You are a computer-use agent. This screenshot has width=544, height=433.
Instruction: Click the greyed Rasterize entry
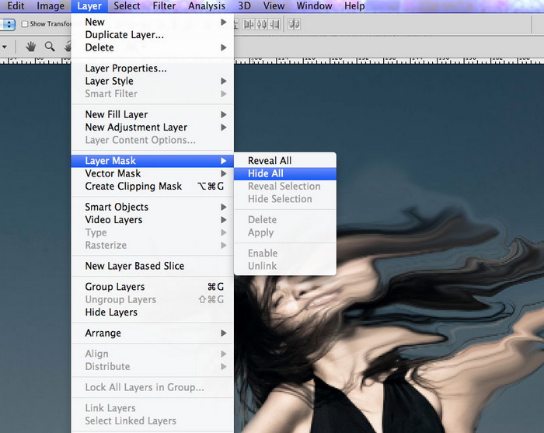click(x=152, y=246)
